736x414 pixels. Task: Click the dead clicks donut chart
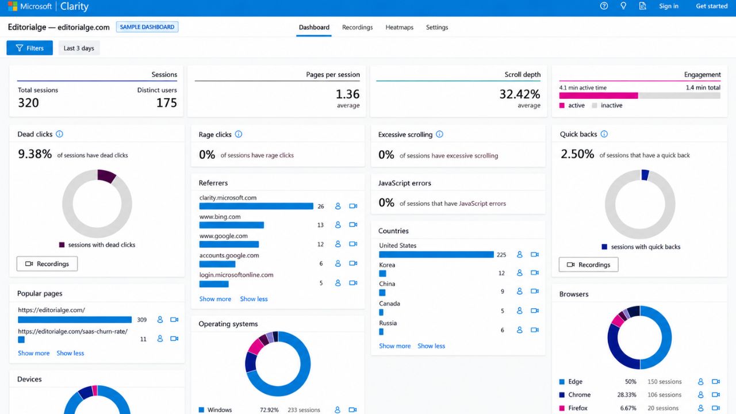point(97,204)
